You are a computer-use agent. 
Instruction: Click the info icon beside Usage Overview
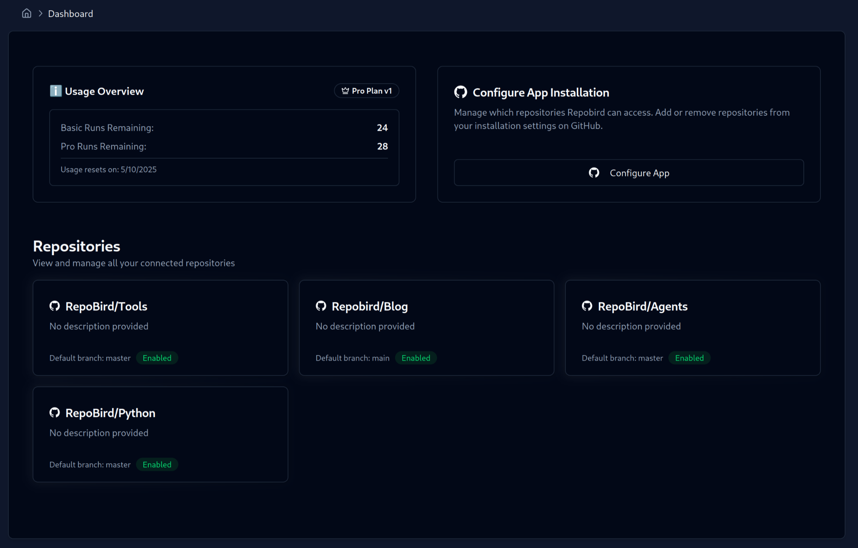click(55, 91)
